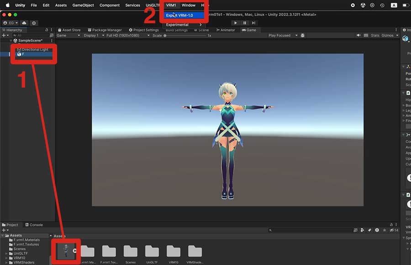Select Directional Light in the Hierarchy
The height and width of the screenshot is (265, 411).
pyautogui.click(x=32, y=50)
